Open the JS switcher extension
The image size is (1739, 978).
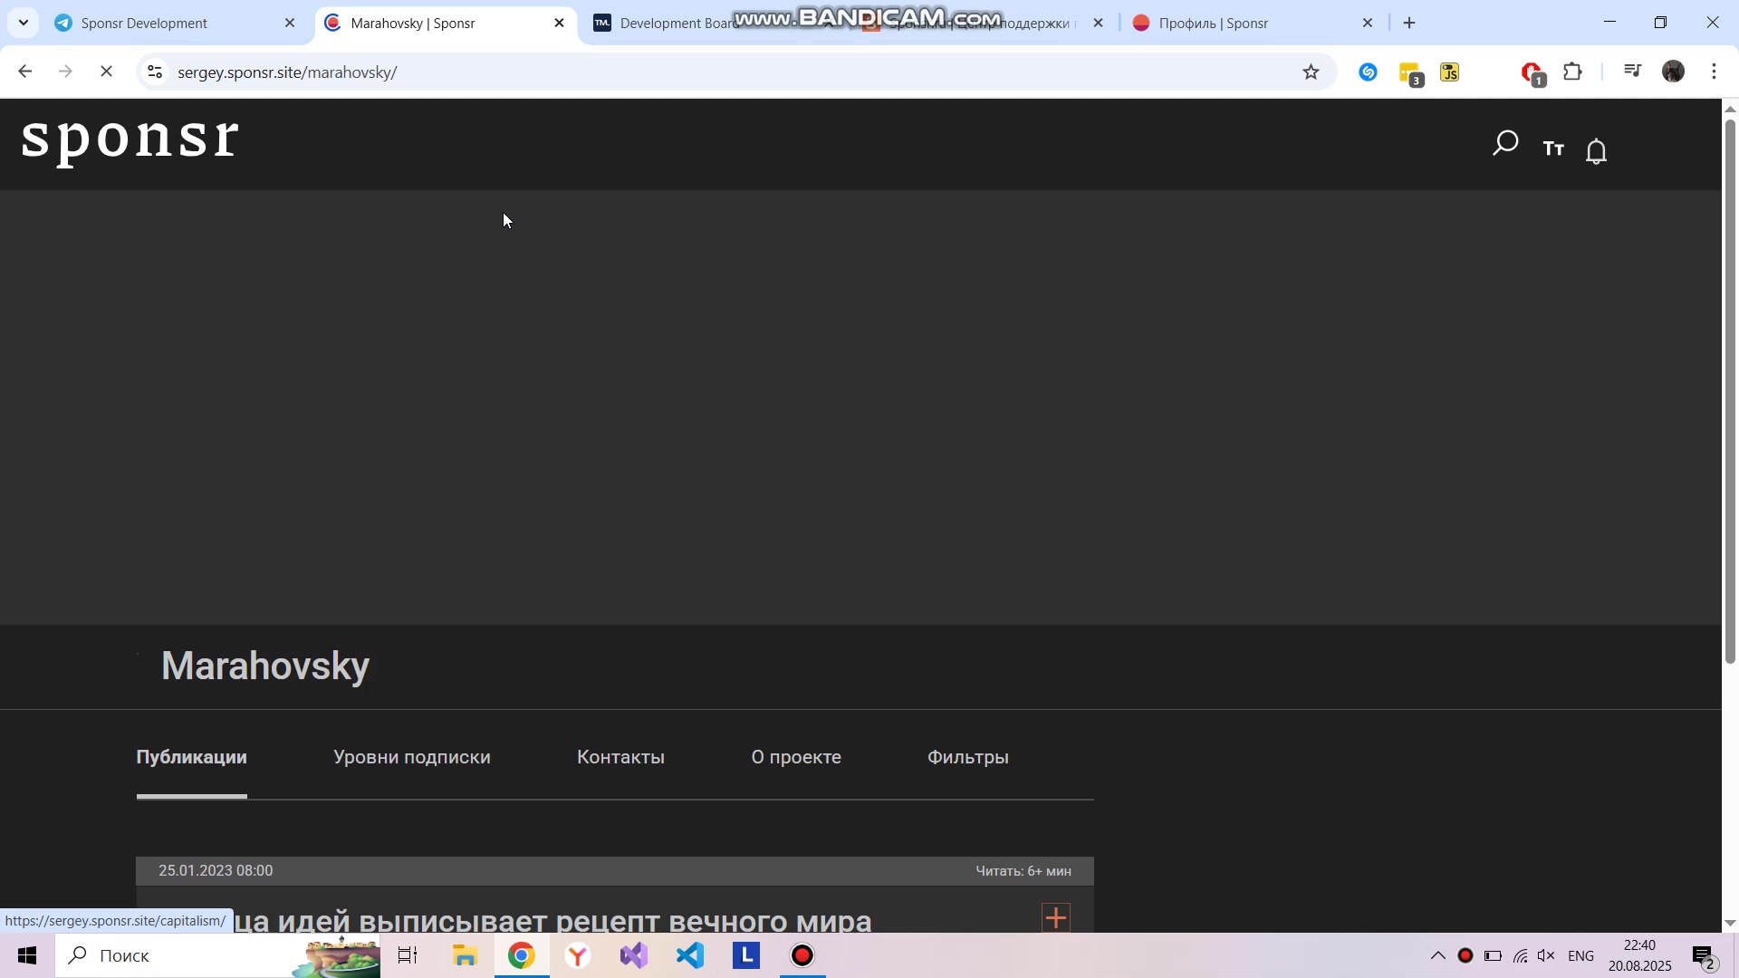click(x=1450, y=72)
